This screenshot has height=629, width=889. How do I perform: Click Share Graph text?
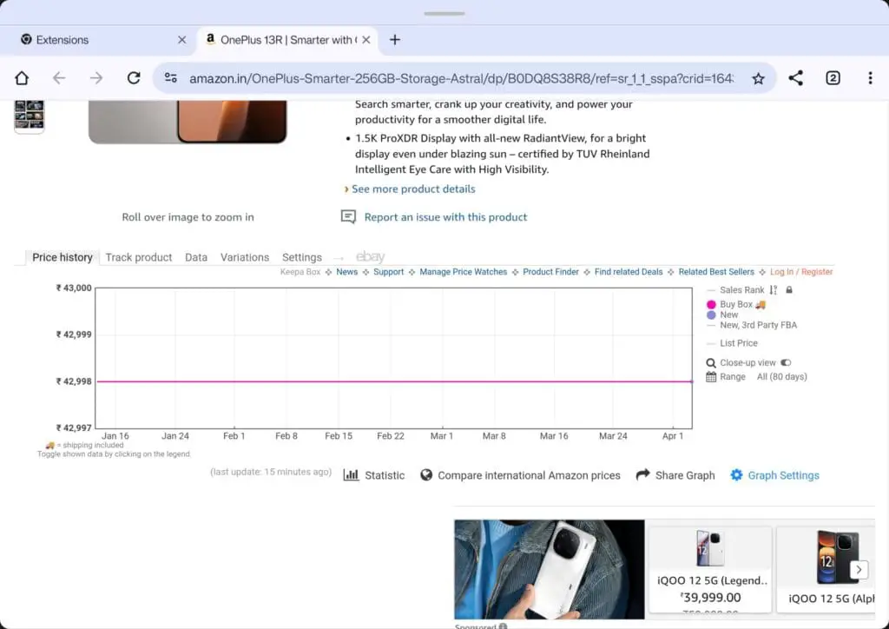click(685, 475)
